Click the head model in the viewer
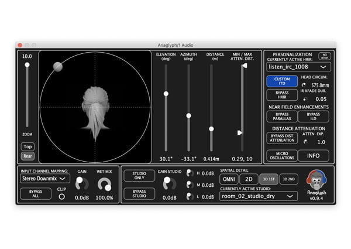Screen dimensions: 351x249 click(x=95, y=113)
